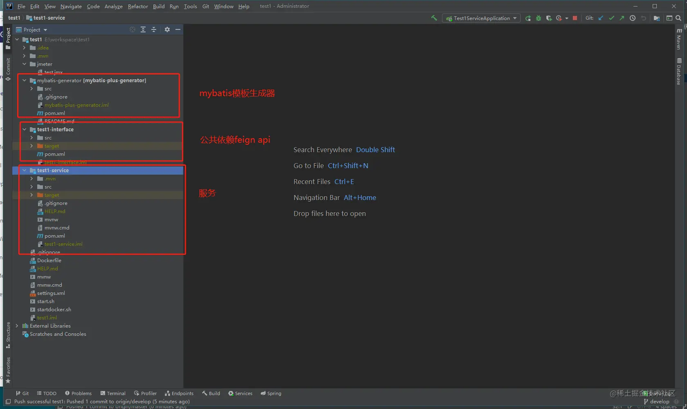This screenshot has height=409, width=687.
Task: Toggle the Favorites tool window side tab
Action: pos(8,370)
